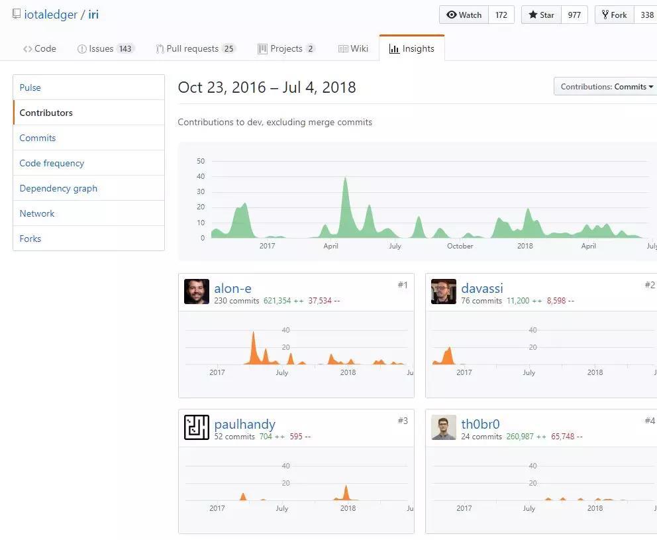This screenshot has height=540, width=657.
Task: Open davassi avatar picture
Action: [x=444, y=292]
